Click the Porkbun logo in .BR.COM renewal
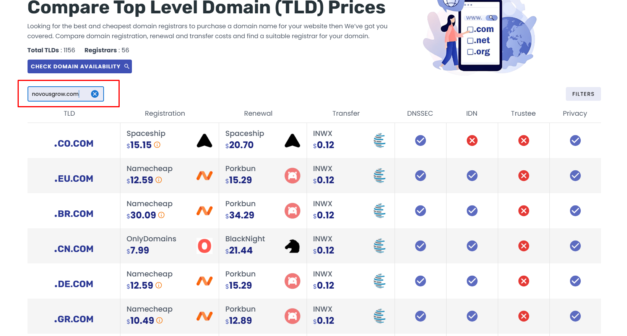Screen dimensions: 627x336 pyautogui.click(x=292, y=211)
